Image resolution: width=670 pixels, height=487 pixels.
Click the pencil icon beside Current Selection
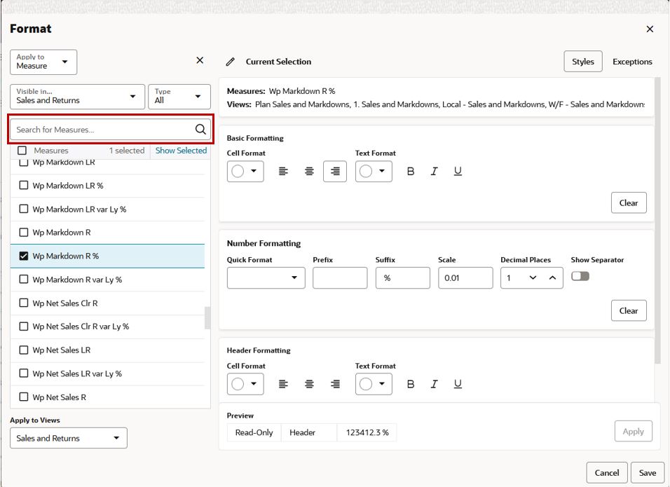pyautogui.click(x=231, y=62)
